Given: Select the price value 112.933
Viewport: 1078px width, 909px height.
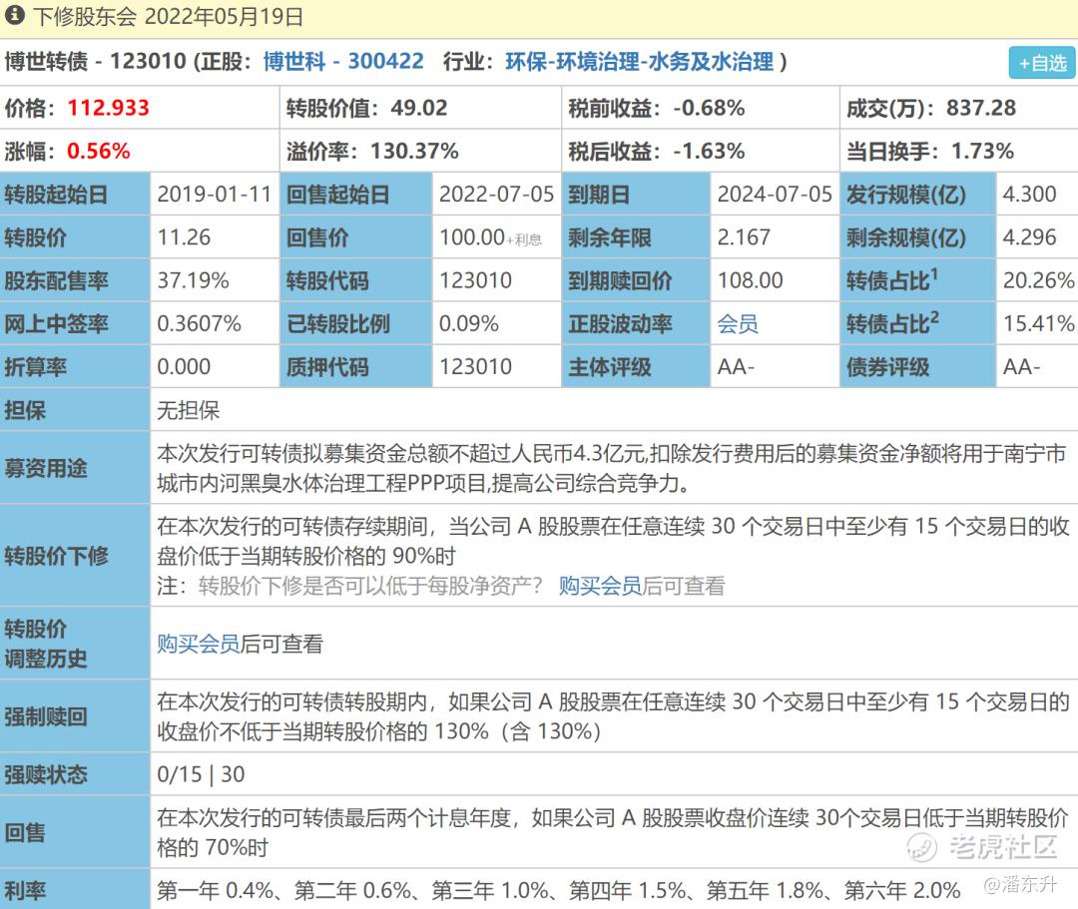Looking at the screenshot, I should tap(108, 107).
